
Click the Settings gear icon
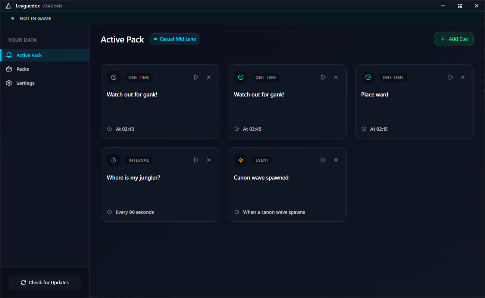coord(9,83)
